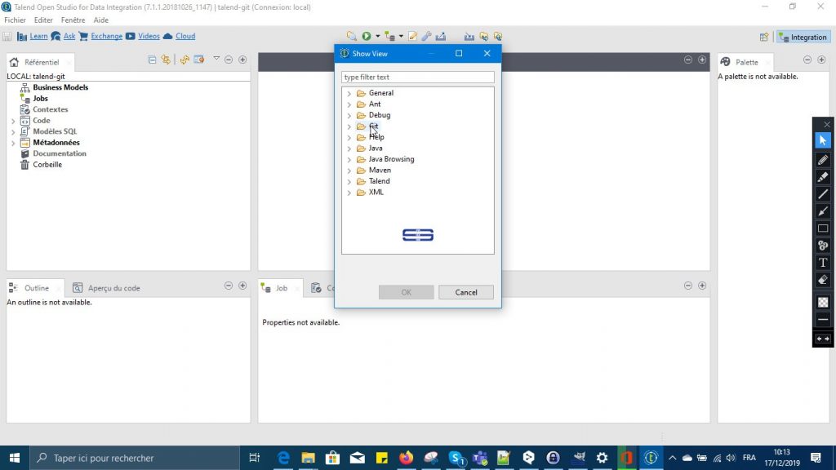Screen dimensions: 836x470
Task: Click Cancel in Show View dialog
Action: pos(466,292)
